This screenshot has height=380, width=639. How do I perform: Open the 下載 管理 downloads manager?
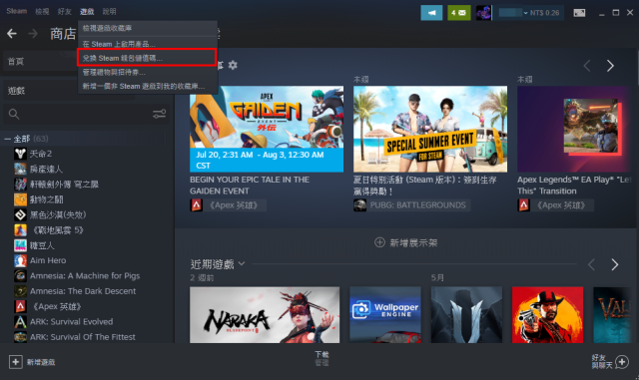(x=321, y=358)
